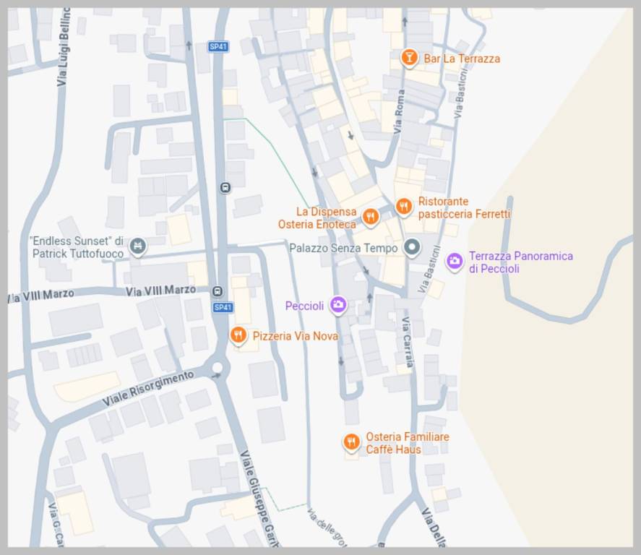Select the bus stop icon near Via VIII Marzo
Screen dimensions: 641x555
coord(218,291)
